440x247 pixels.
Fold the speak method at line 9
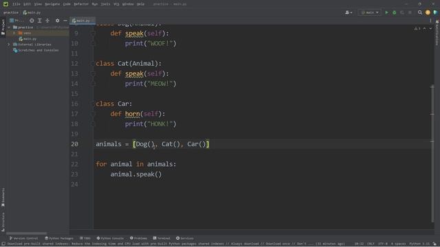(x=93, y=34)
